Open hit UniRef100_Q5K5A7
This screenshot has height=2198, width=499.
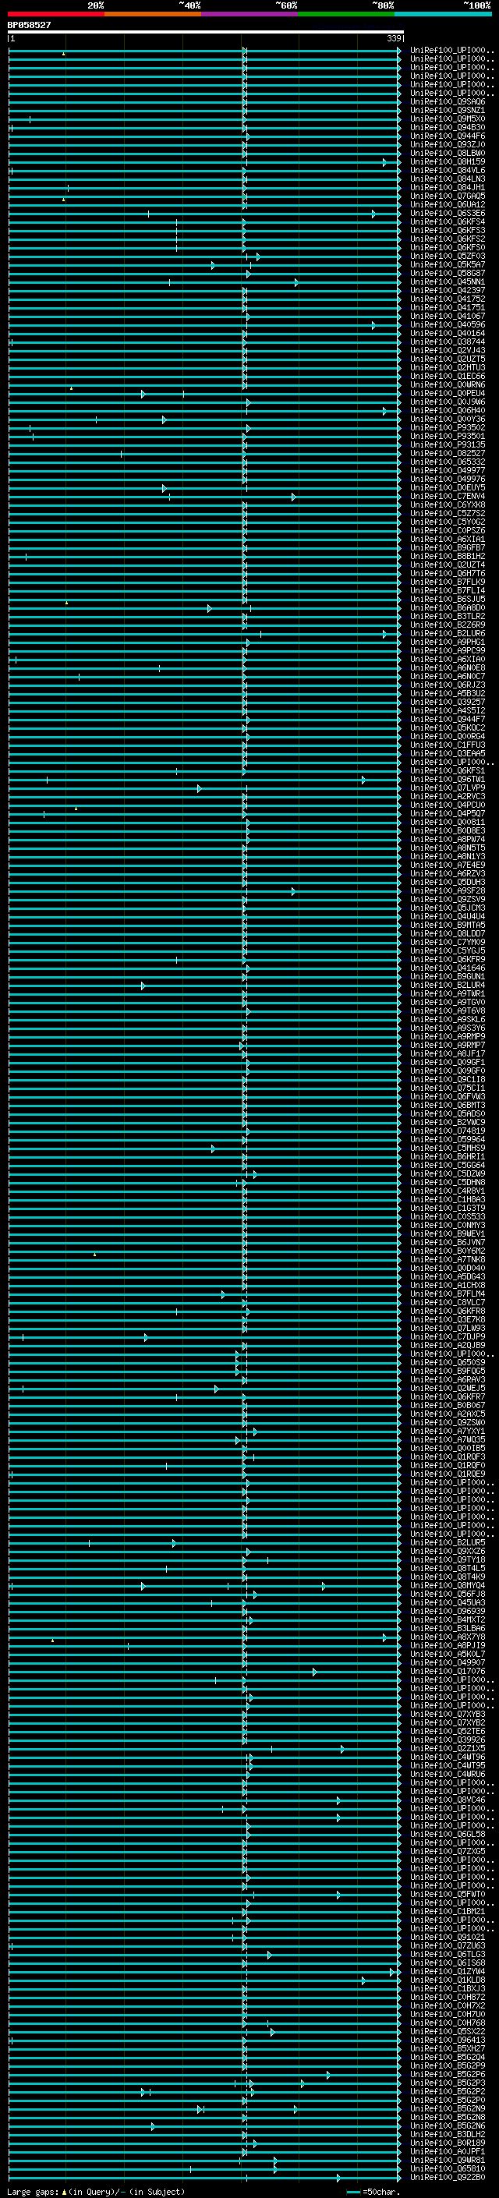coord(447,264)
